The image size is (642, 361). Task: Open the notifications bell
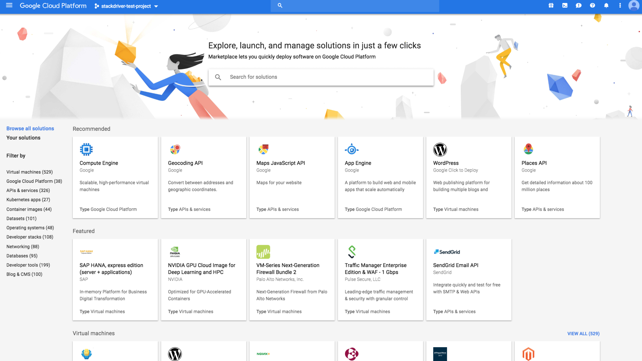point(606,6)
